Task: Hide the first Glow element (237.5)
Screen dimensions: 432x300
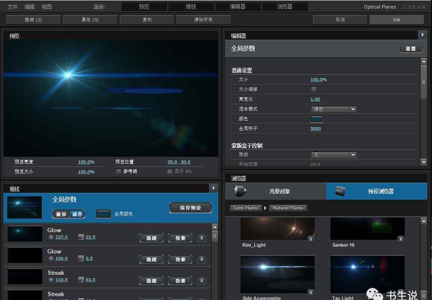Action: click(x=151, y=238)
